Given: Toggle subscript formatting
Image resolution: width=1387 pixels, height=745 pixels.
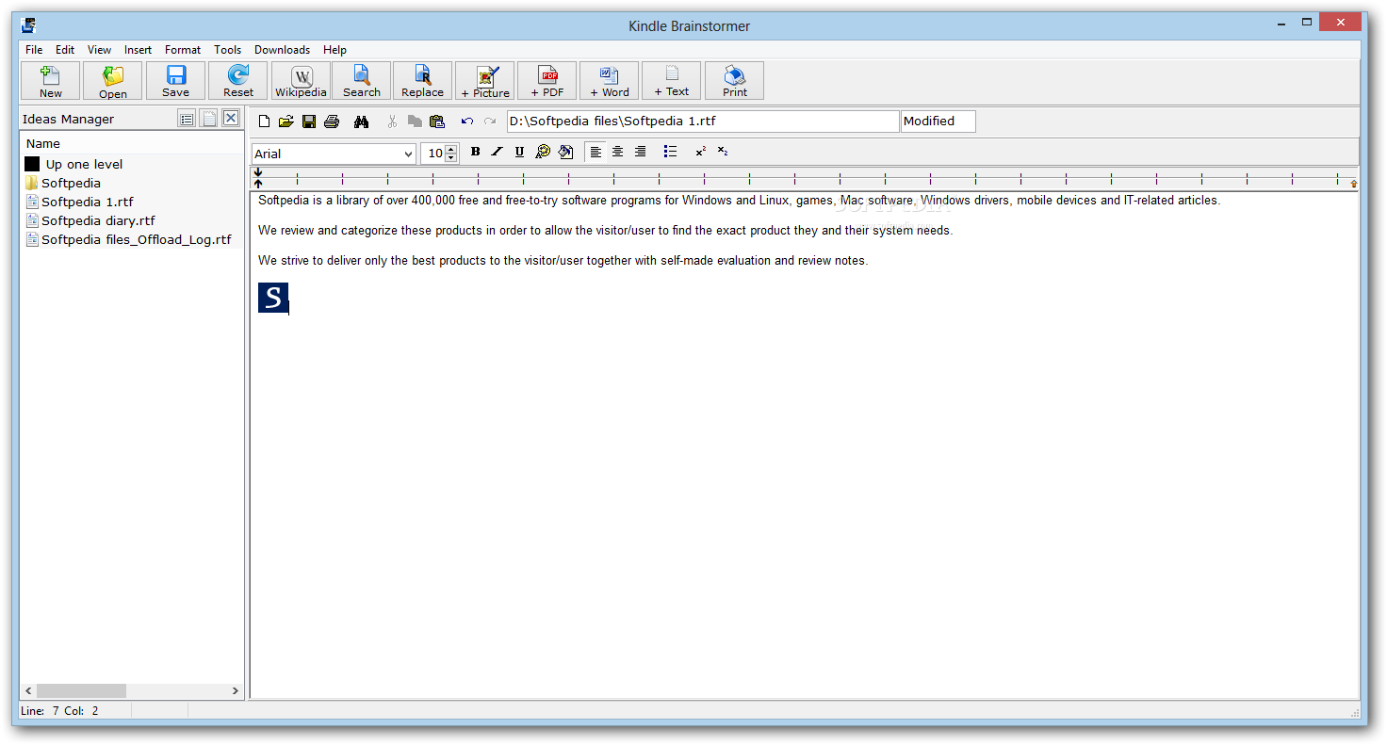Looking at the screenshot, I should [723, 152].
